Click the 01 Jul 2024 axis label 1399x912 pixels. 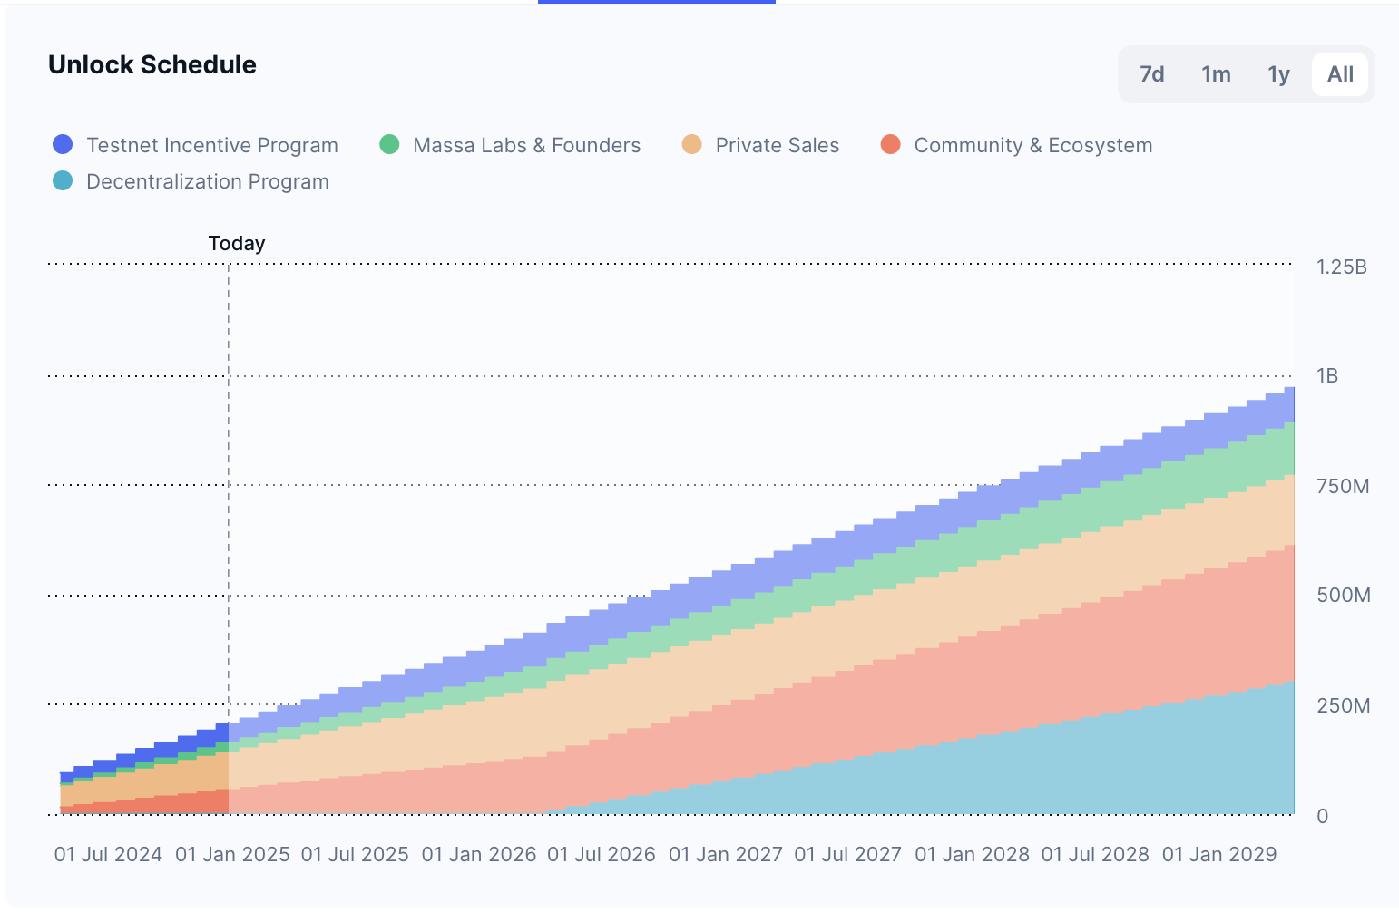(108, 854)
